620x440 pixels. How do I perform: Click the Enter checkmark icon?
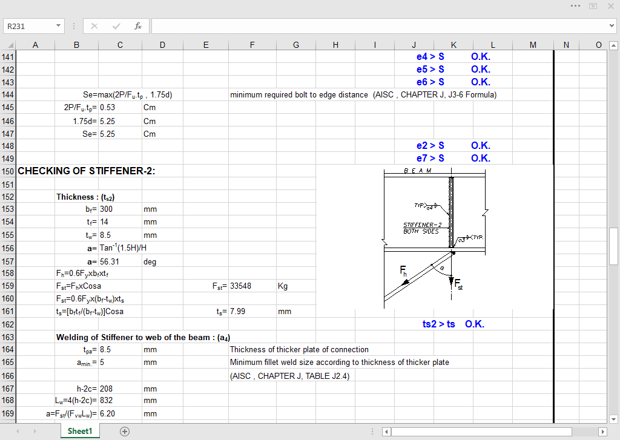116,26
